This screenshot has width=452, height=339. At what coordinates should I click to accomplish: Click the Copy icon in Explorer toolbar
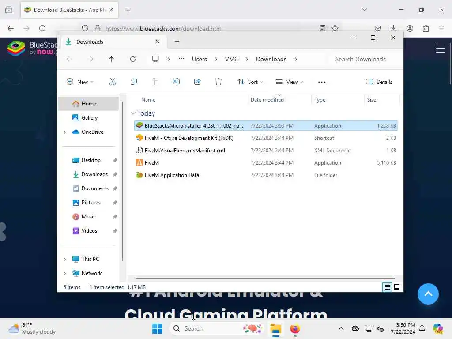point(134,82)
